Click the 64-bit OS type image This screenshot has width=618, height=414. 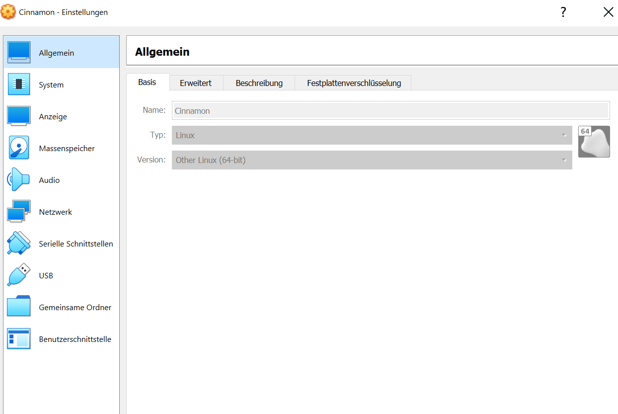point(594,142)
